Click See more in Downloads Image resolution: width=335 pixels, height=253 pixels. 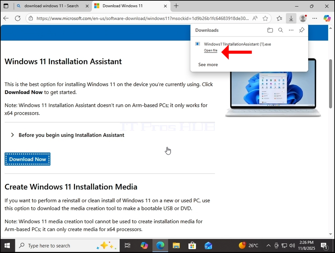(x=208, y=65)
